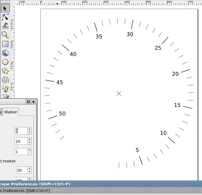The image size is (202, 195).
Task: Click the X center mark on canvas
Action: [x=119, y=94]
